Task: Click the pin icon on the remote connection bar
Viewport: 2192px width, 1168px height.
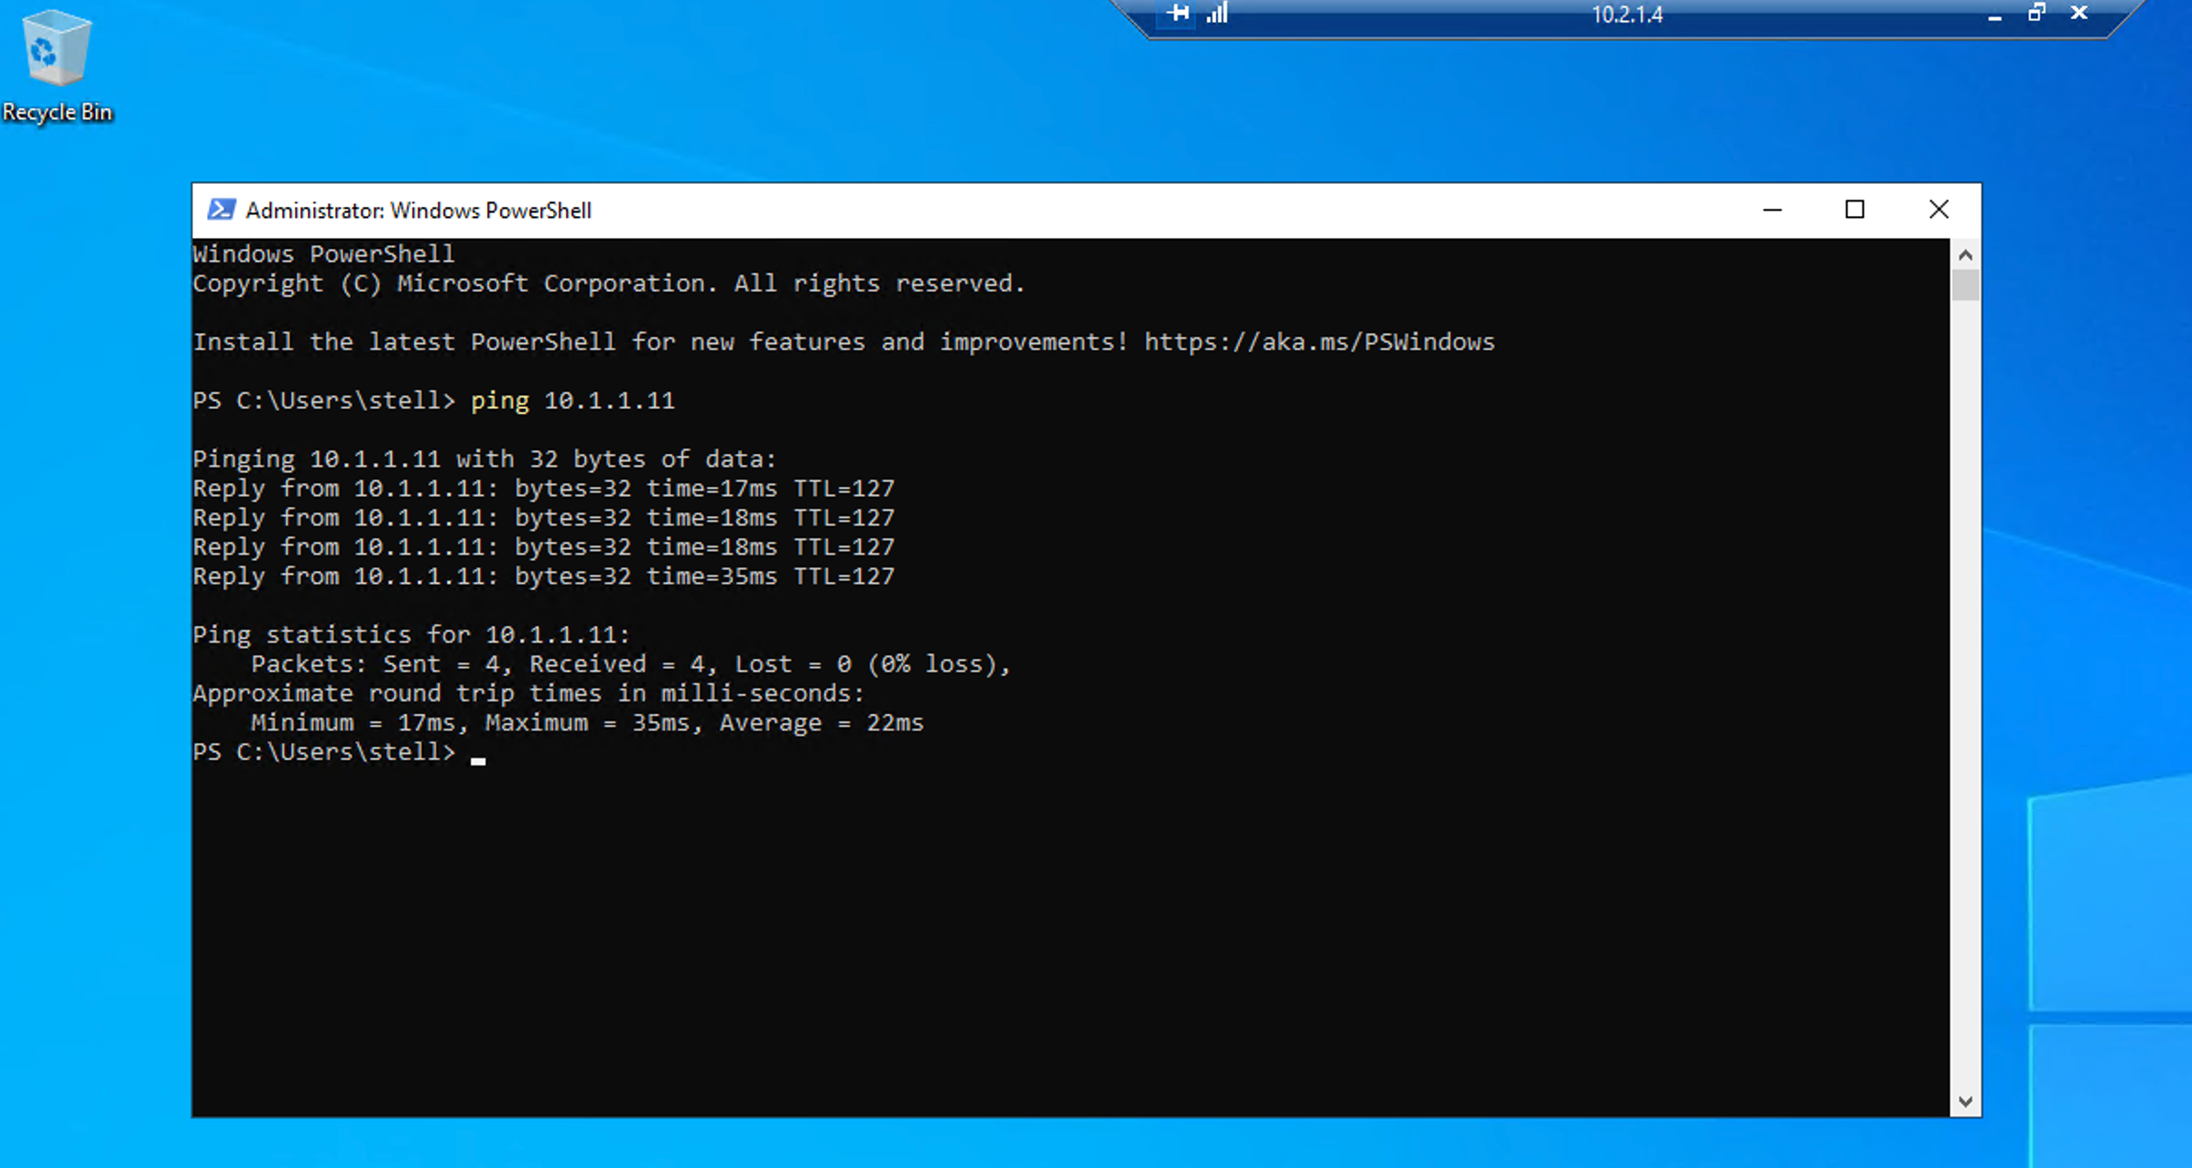Action: pyautogui.click(x=1178, y=13)
